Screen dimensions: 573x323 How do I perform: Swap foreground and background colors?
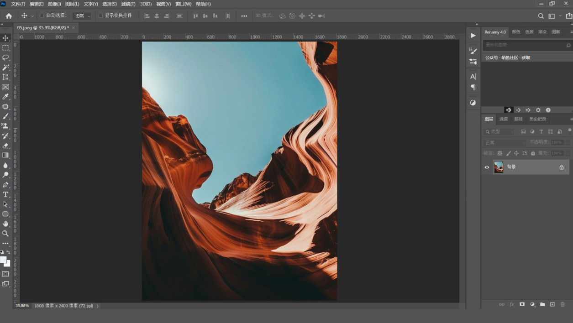(8, 252)
